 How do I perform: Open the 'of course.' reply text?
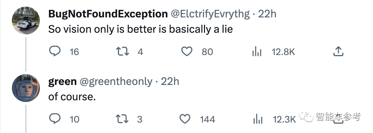click(x=72, y=97)
